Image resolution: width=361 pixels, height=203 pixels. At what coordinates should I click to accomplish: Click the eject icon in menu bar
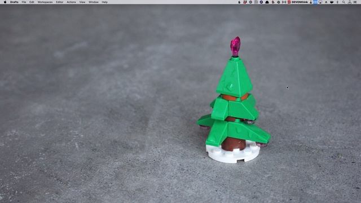326,2
